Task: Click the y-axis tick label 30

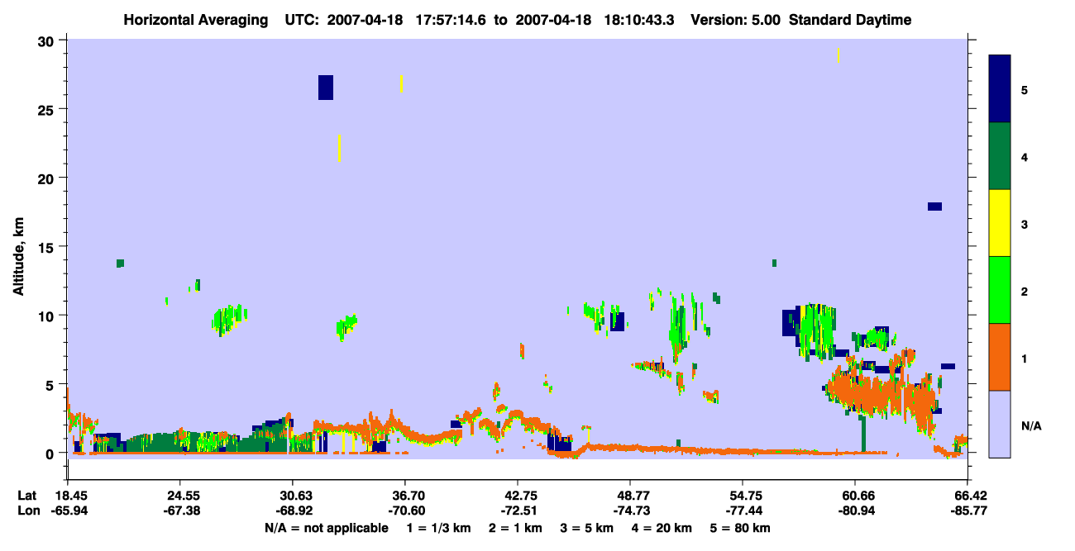Action: coord(48,40)
